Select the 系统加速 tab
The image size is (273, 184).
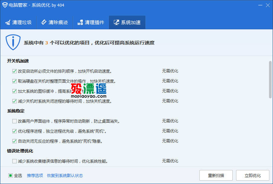pyautogui.click(x=127, y=22)
